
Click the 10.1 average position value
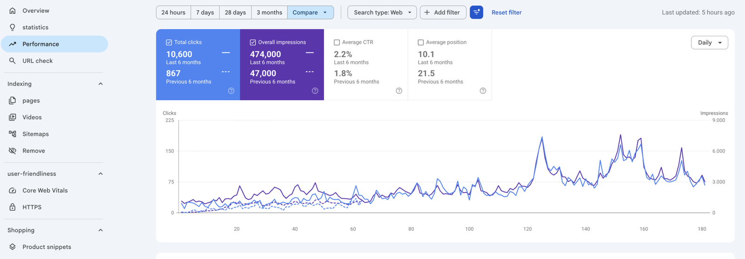(426, 54)
